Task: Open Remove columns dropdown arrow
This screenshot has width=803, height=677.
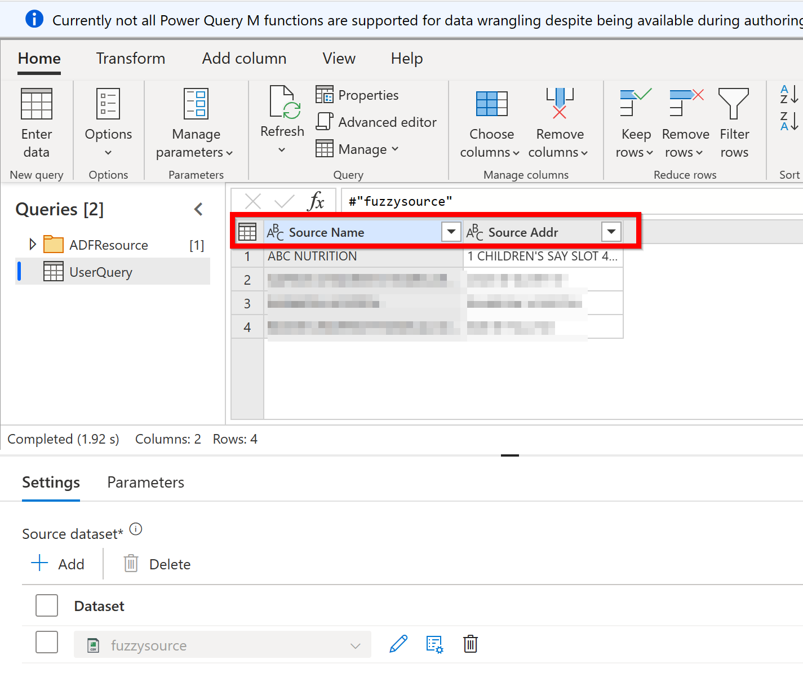Action: 584,153
